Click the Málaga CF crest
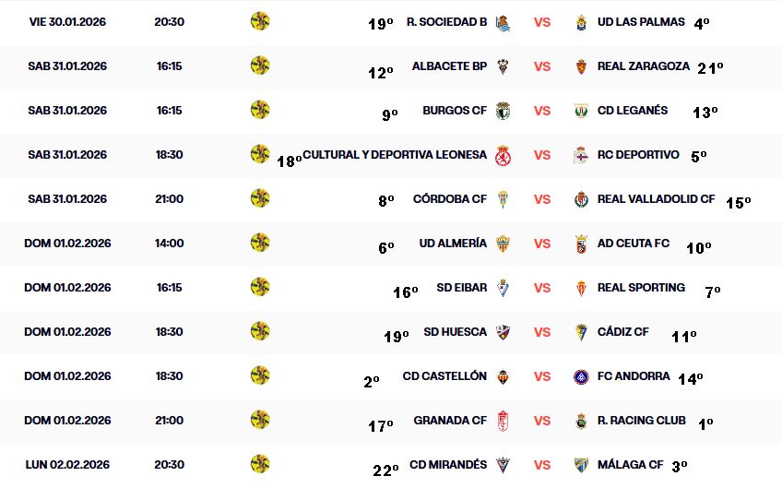Image resolution: width=782 pixels, height=500 pixels. (x=581, y=465)
